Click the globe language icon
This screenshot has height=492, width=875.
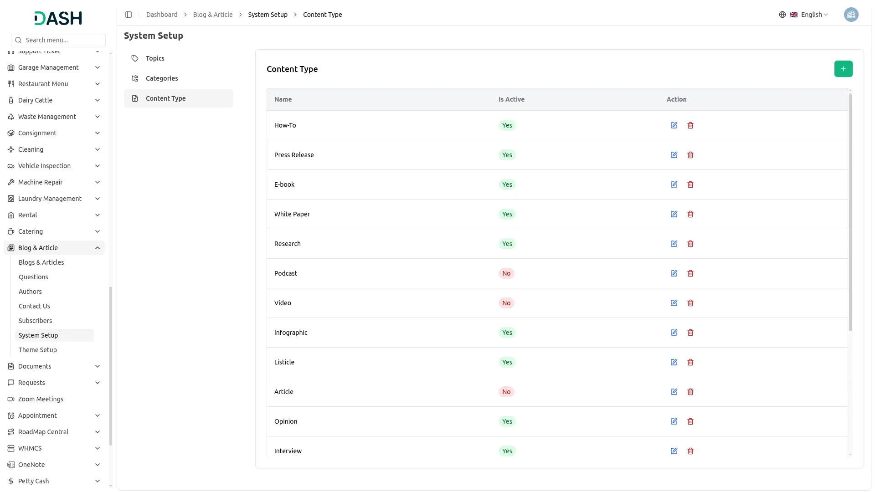[782, 15]
